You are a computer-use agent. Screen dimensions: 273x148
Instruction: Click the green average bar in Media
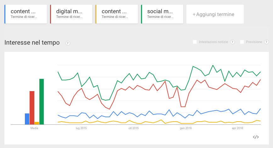click(42, 101)
